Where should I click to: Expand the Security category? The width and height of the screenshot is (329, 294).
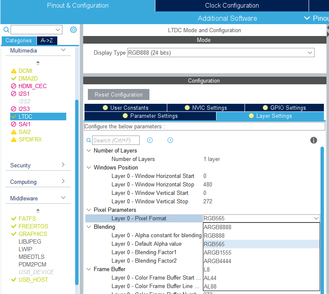63,165
